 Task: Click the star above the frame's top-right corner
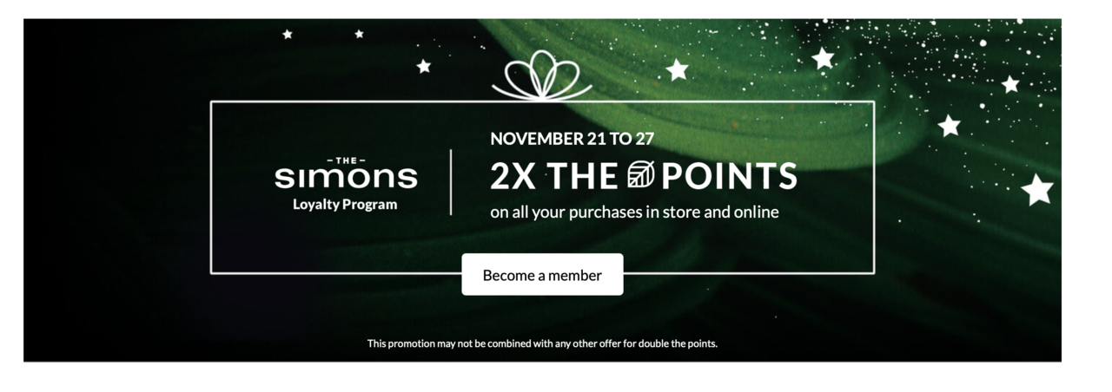822,58
